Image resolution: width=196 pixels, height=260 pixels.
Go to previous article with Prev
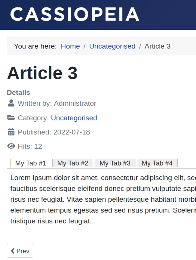(20, 251)
